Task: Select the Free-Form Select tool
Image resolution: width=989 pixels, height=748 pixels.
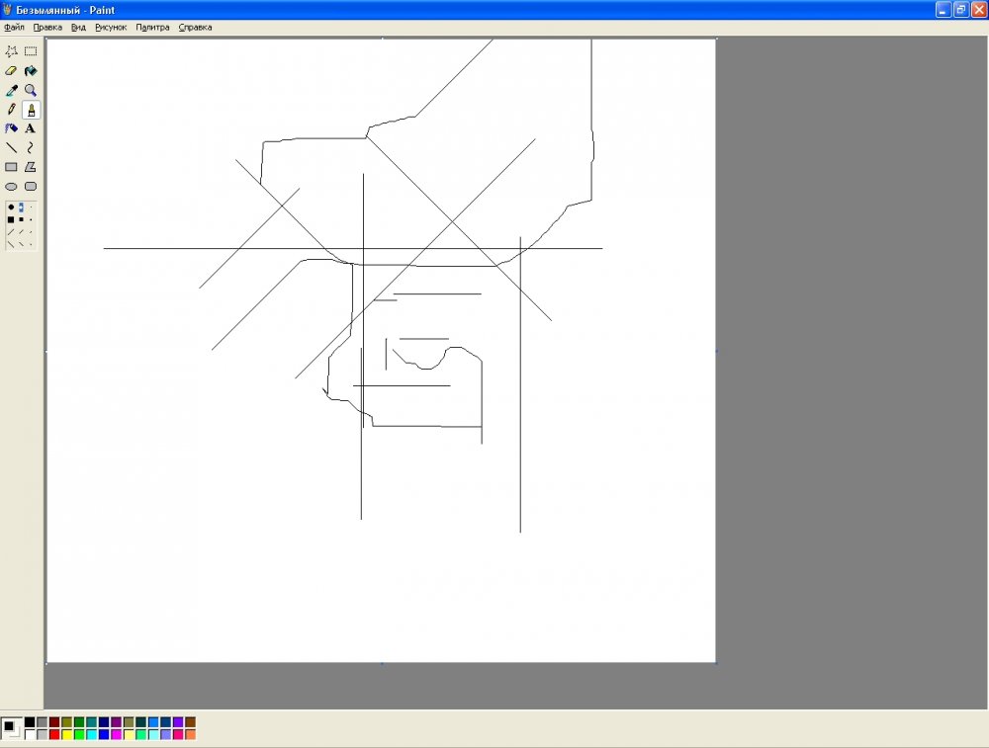Action: click(x=12, y=51)
